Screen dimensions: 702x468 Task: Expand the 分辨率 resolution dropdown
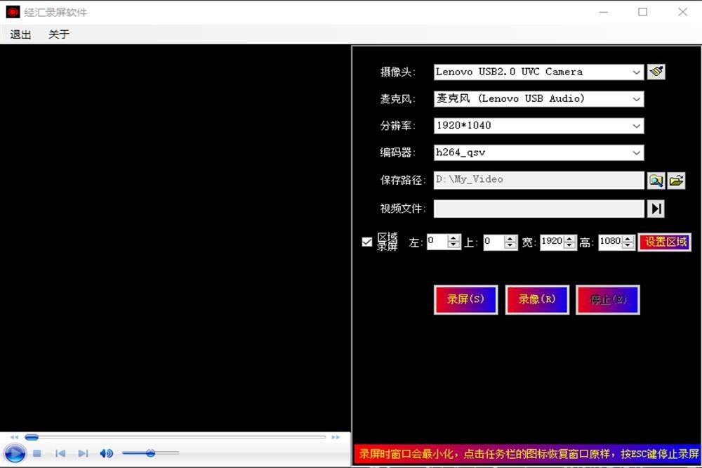[x=636, y=126]
